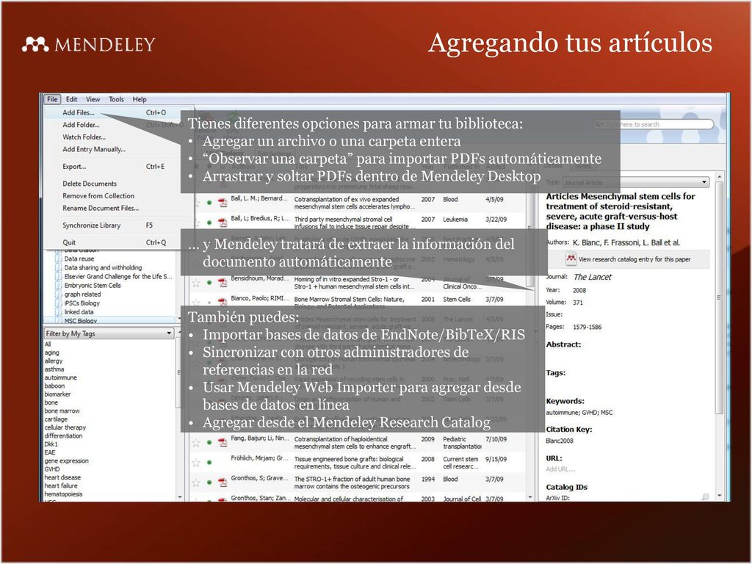
Task: Select the 'Tissue engineered bone grafts' article title
Action: pos(355,463)
